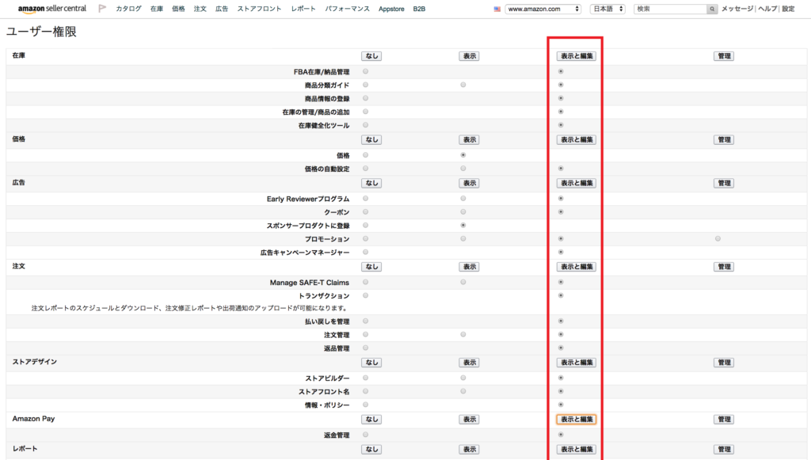Click the magnifier search button
Viewport: 811px width, 460px height.
tap(712, 9)
